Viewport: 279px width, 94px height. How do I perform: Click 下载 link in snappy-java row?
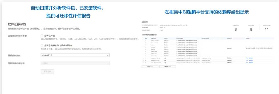[247, 58]
